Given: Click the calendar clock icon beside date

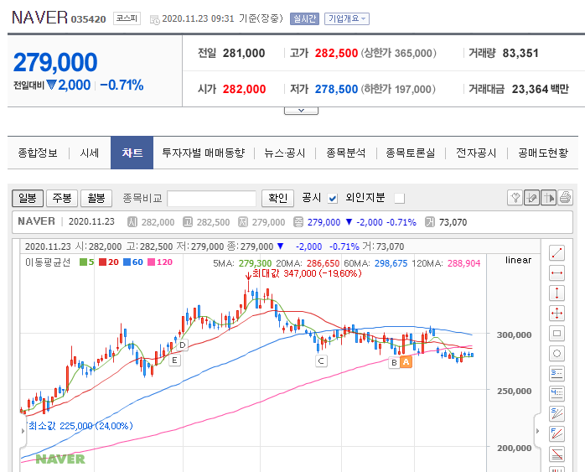Looking at the screenshot, I should [x=154, y=20].
